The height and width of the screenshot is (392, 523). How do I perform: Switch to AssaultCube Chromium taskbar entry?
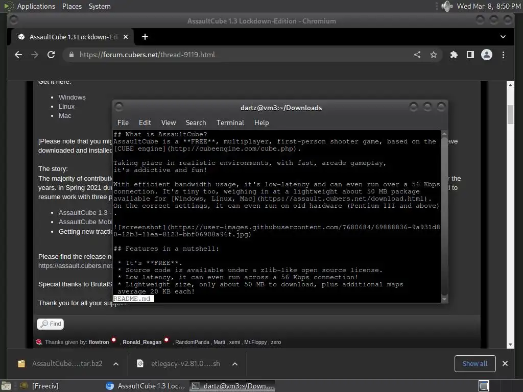(145, 386)
